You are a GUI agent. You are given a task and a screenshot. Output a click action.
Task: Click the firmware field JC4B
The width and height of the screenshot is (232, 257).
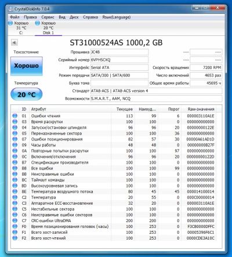(x=119, y=52)
